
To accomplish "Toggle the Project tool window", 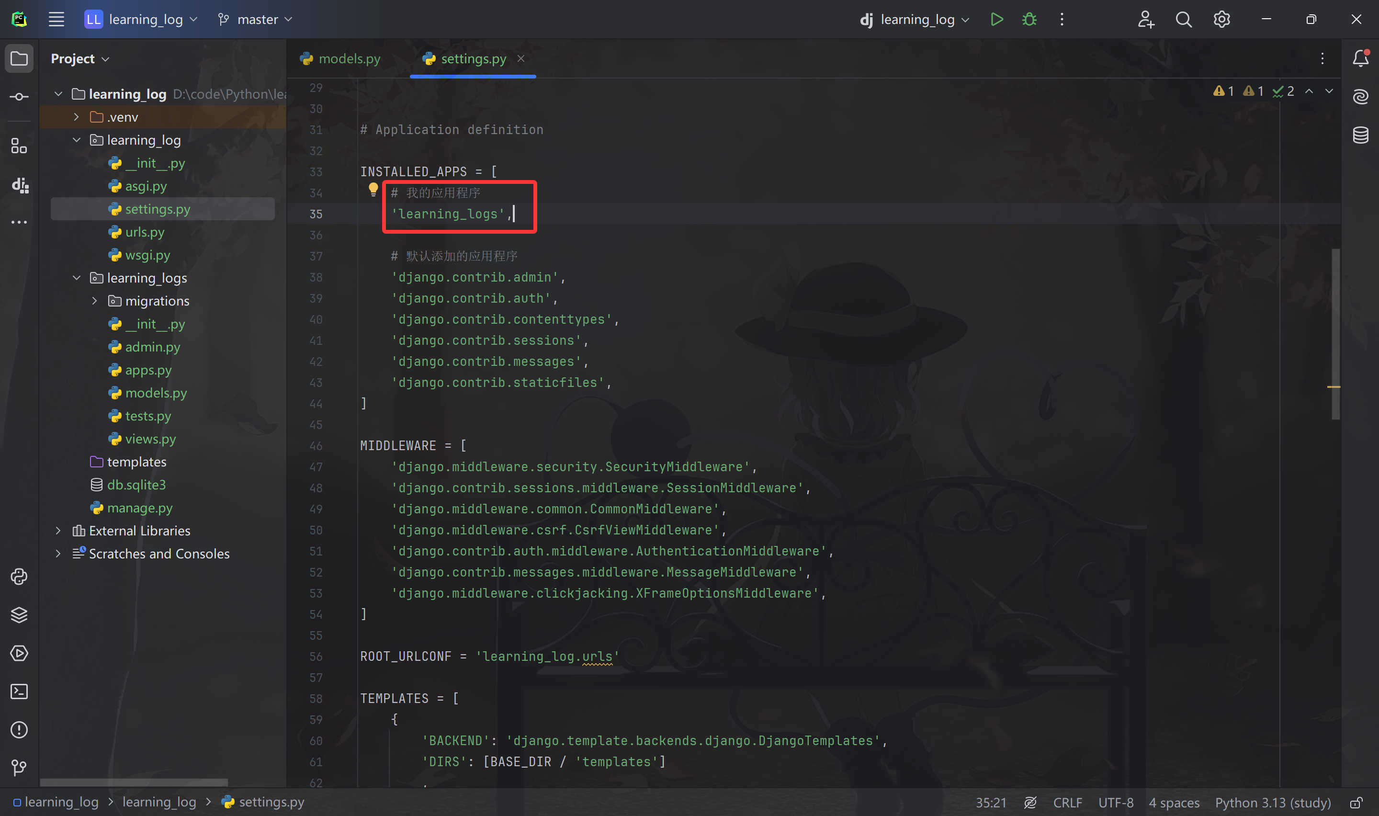I will [19, 58].
